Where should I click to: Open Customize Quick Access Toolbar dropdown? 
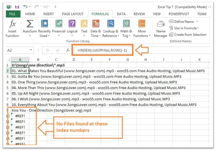point(55,7)
